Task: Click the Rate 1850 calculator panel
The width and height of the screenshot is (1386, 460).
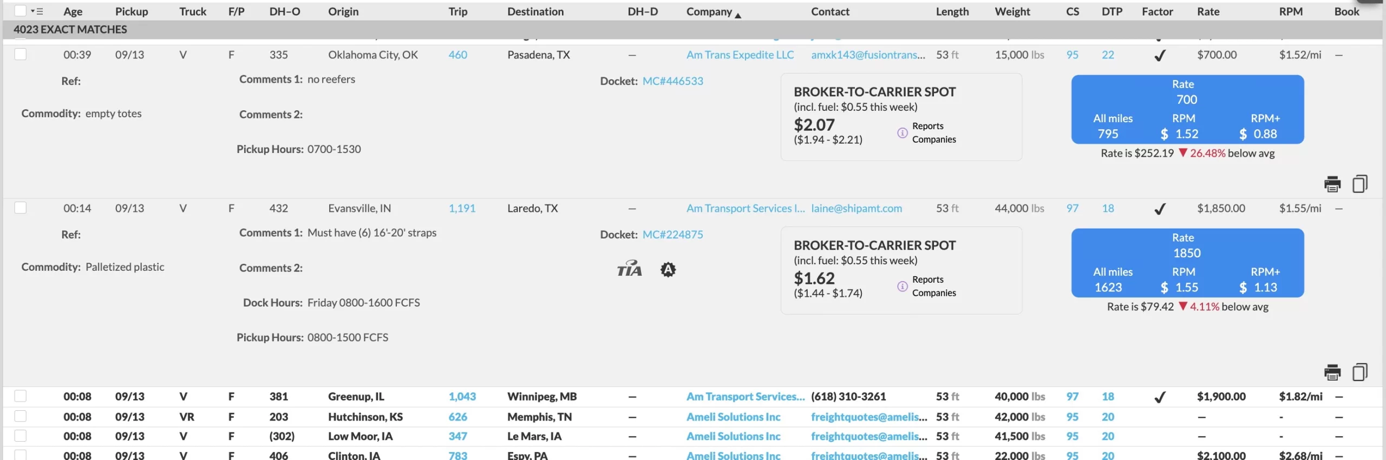Action: click(1187, 263)
